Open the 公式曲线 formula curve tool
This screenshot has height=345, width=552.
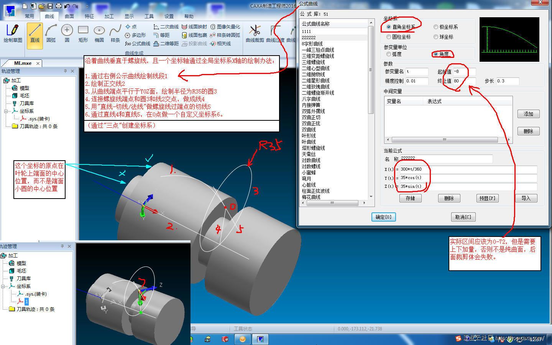click(x=138, y=43)
